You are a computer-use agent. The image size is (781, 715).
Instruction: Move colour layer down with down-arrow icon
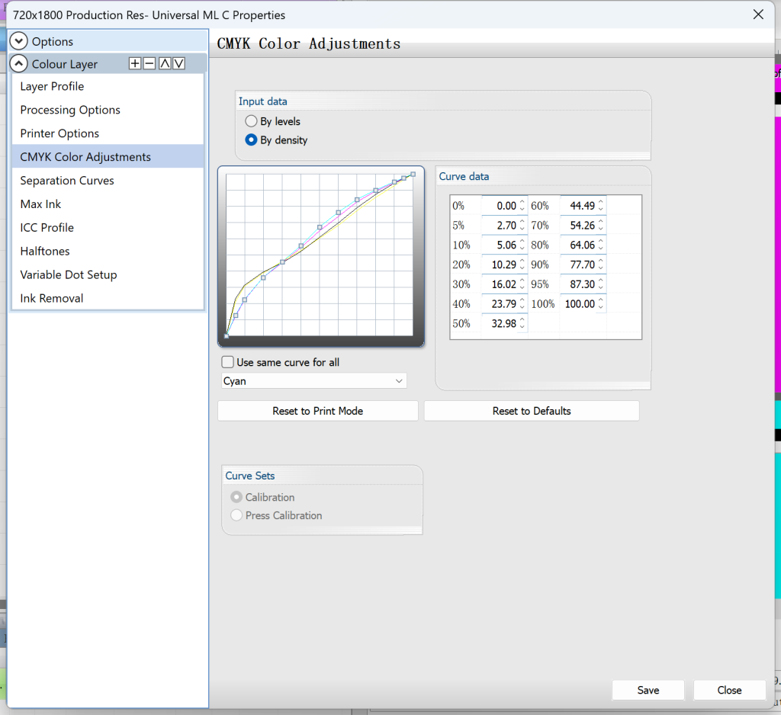point(178,63)
